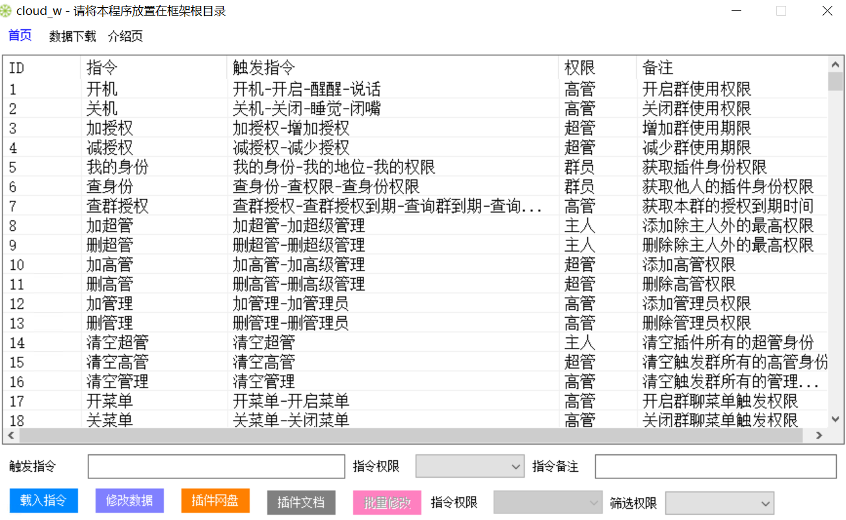Open the 介绍页 tab

click(x=126, y=36)
